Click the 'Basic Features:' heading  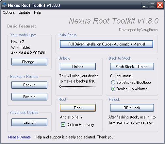(22, 26)
